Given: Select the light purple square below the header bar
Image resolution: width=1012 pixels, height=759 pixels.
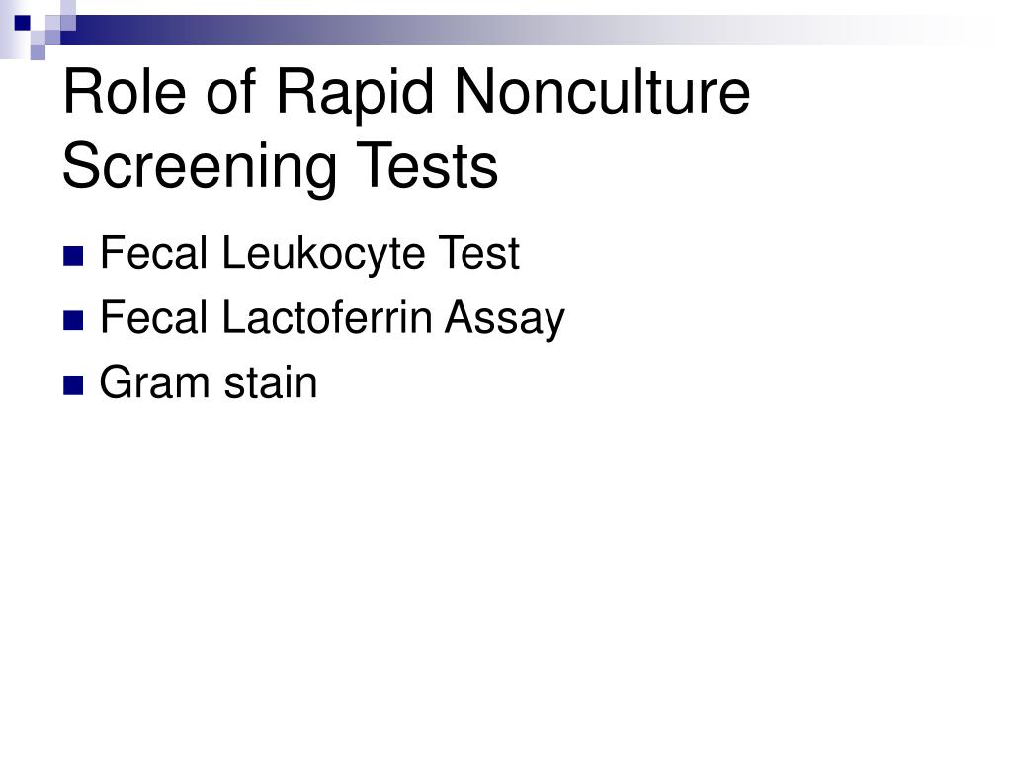Looking at the screenshot, I should 39,52.
